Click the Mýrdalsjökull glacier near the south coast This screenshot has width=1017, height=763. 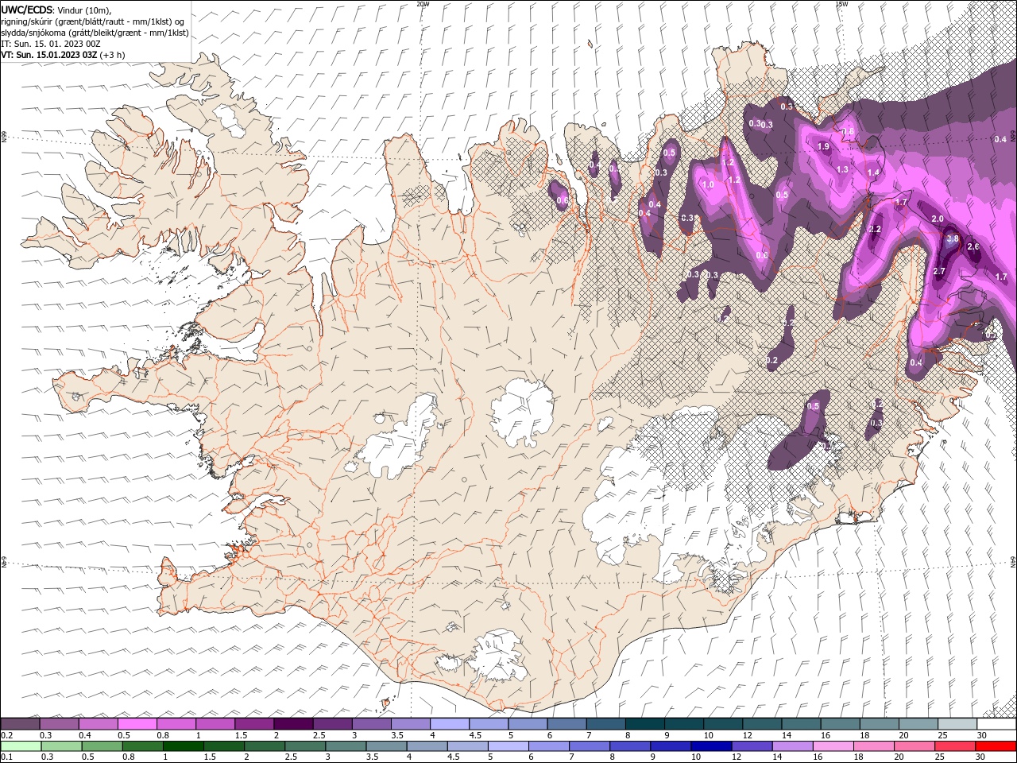[x=499, y=656]
